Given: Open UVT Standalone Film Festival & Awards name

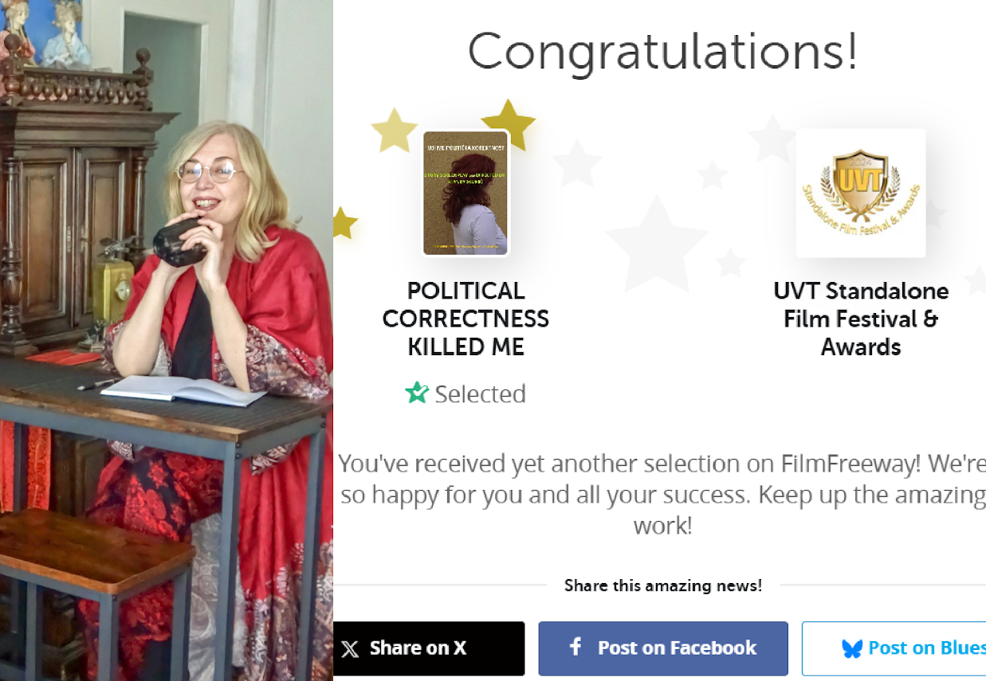Looking at the screenshot, I should [861, 319].
